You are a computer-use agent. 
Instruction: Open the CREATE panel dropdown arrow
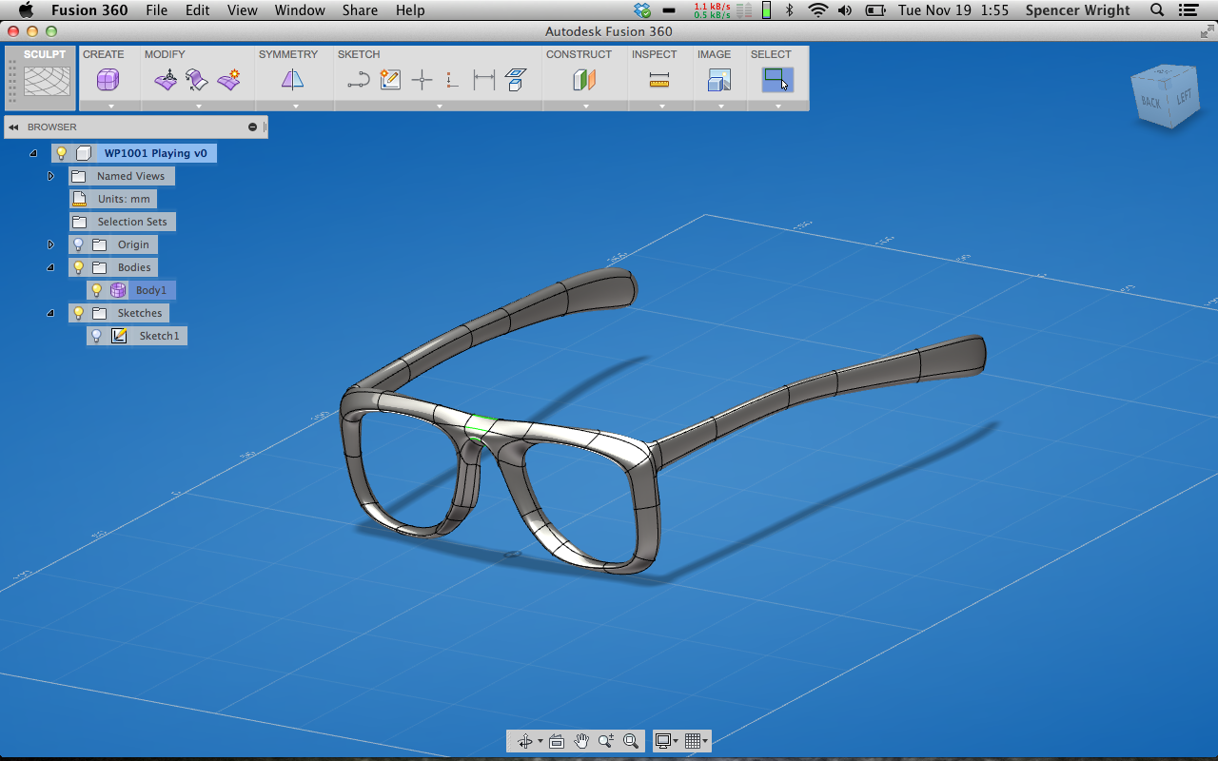(111, 106)
